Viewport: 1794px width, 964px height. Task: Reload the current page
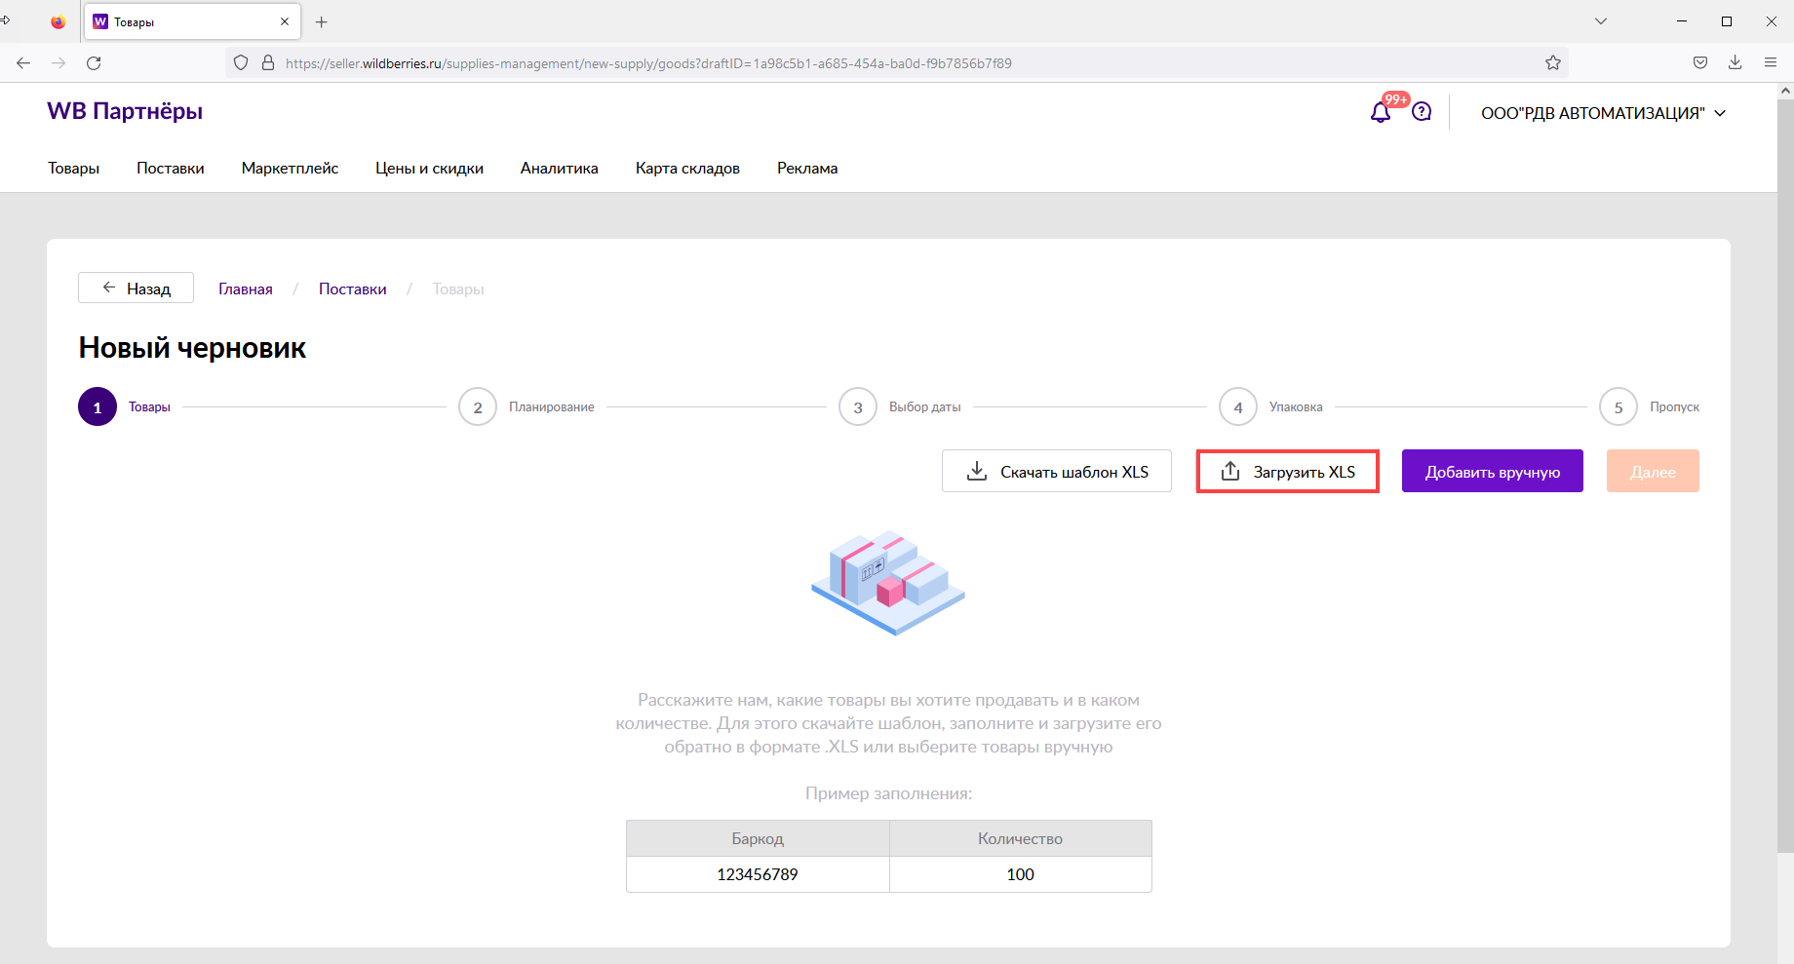[x=94, y=63]
